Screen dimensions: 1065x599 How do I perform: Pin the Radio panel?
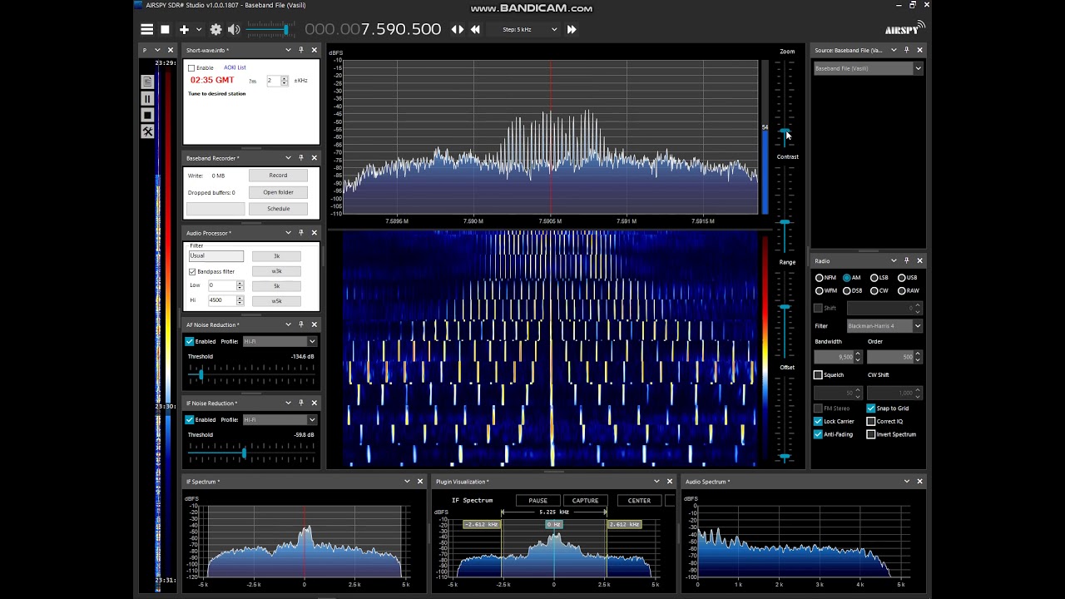tap(907, 260)
